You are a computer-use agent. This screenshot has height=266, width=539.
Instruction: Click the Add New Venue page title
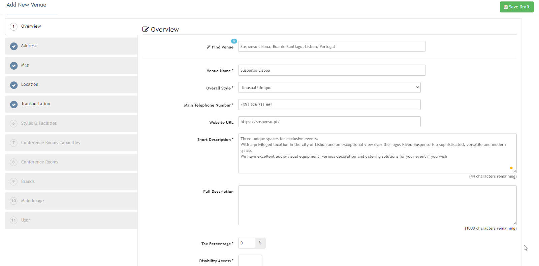(x=26, y=5)
